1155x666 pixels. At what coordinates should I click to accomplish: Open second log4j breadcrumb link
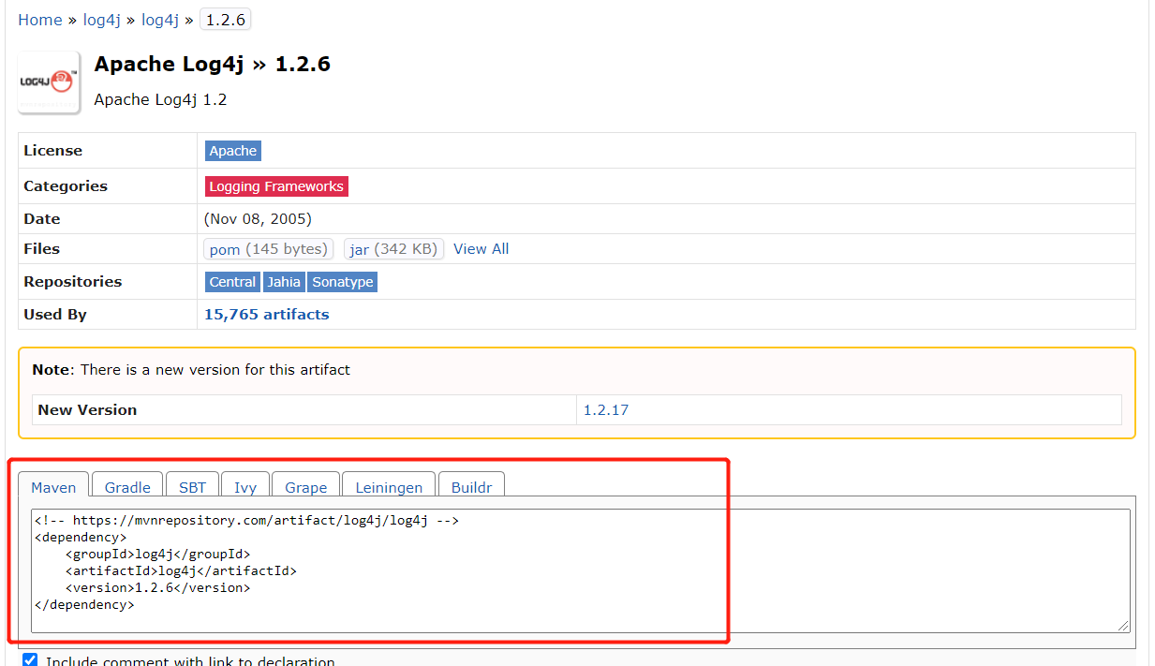tap(160, 20)
